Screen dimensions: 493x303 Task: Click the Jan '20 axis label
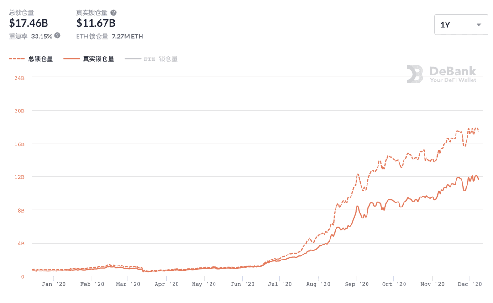pyautogui.click(x=53, y=284)
